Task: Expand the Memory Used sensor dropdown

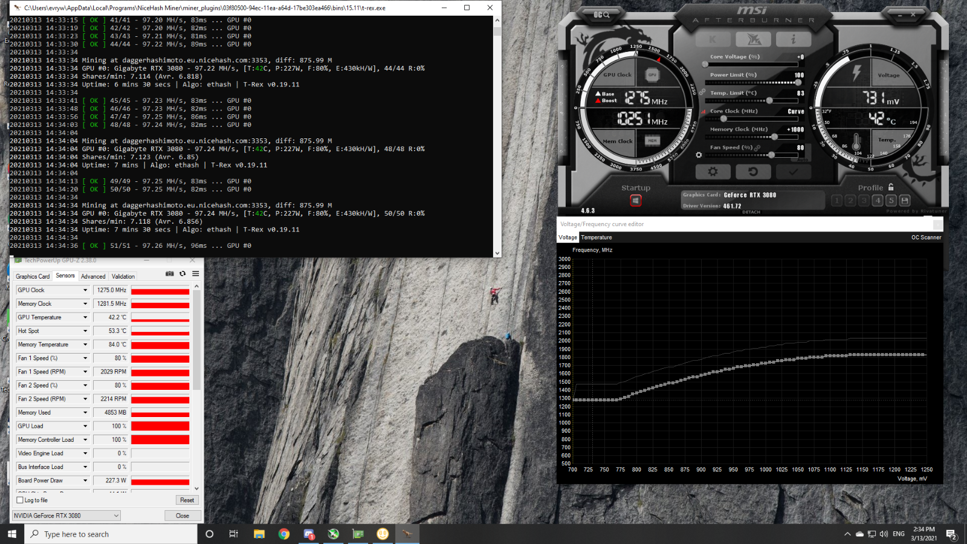Action: pyautogui.click(x=85, y=412)
